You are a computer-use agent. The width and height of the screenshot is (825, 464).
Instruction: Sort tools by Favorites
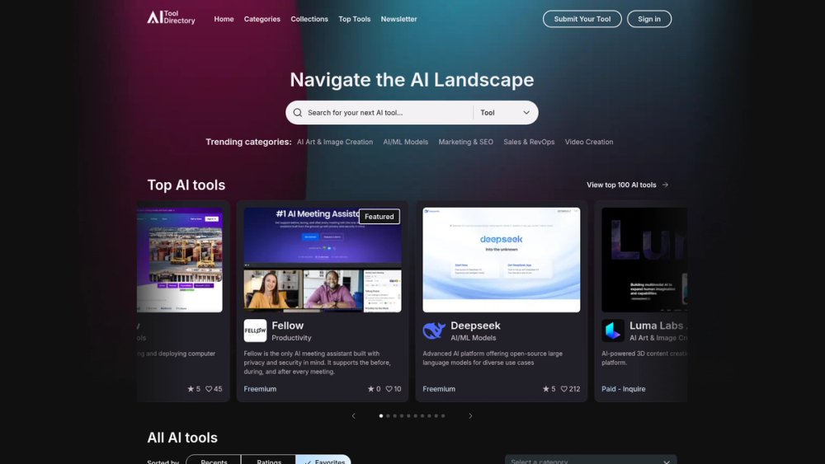[x=323, y=460]
